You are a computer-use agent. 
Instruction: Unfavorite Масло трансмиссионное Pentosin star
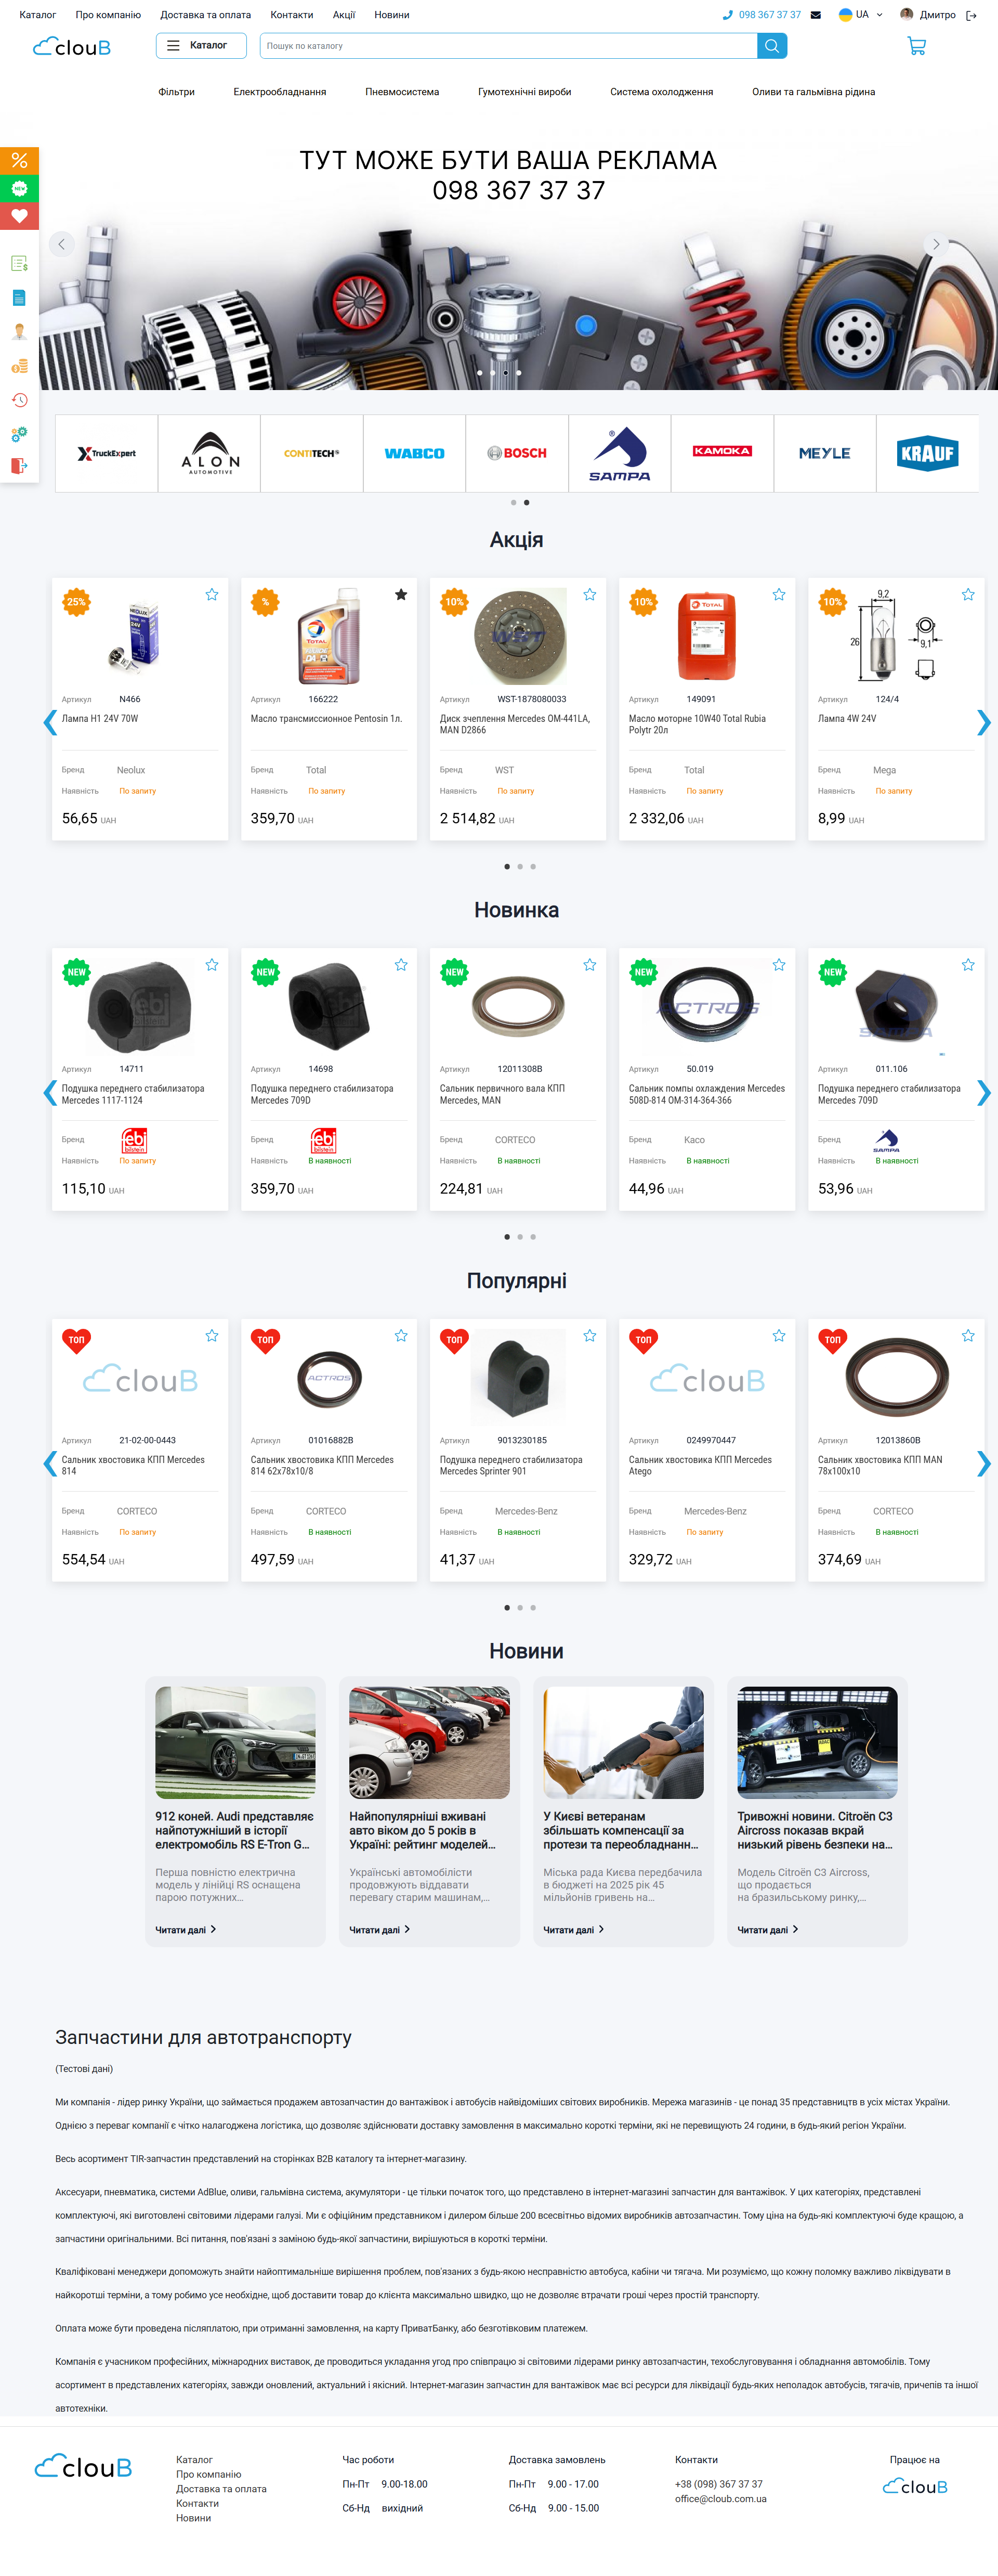point(401,595)
